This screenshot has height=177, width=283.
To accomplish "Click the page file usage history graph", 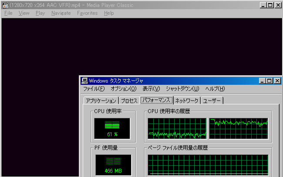I will coord(208,165).
